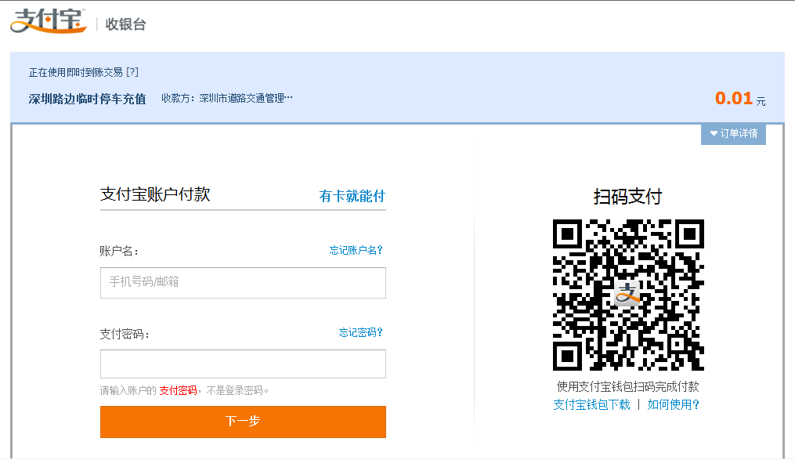
Task: Switch to the 有卡就能付 payment option
Action: (352, 196)
